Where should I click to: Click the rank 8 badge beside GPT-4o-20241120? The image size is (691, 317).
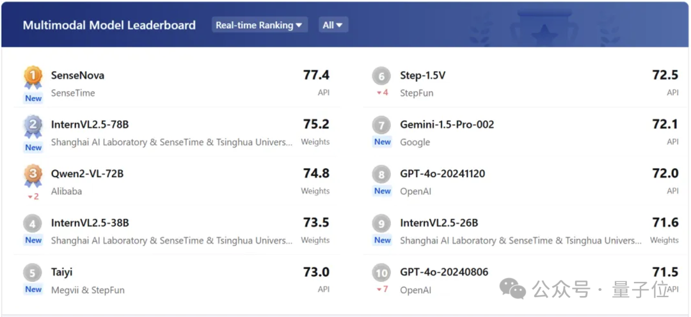point(381,174)
